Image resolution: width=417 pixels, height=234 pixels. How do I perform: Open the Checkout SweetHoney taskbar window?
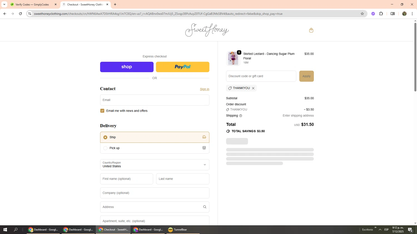(113, 230)
